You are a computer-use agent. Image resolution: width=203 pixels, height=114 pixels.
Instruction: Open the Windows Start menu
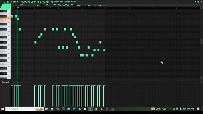tap(3, 109)
